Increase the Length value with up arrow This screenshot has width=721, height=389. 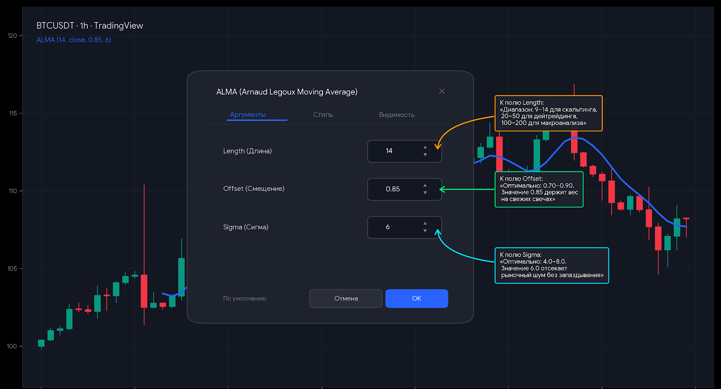(x=425, y=147)
